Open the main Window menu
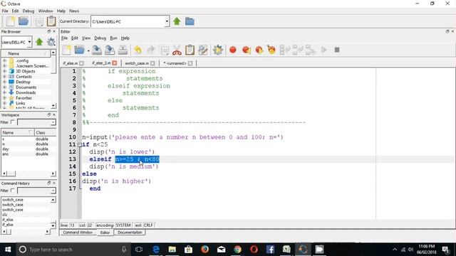456x256 pixels. click(x=46, y=11)
